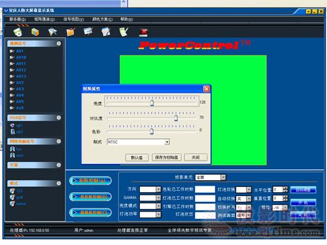This screenshot has height=245, width=327.
Task: Open the 制式 NTSC dropdown
Action: [167, 142]
